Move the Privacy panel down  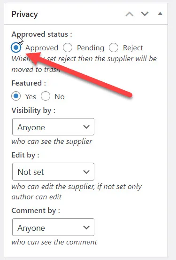click(x=145, y=14)
